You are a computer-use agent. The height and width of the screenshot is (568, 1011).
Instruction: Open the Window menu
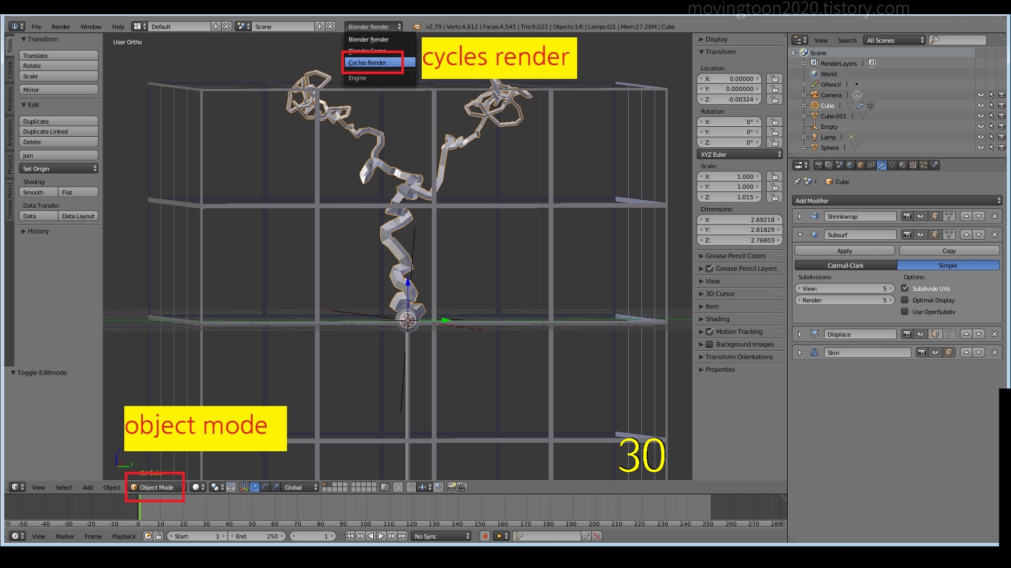coord(91,26)
